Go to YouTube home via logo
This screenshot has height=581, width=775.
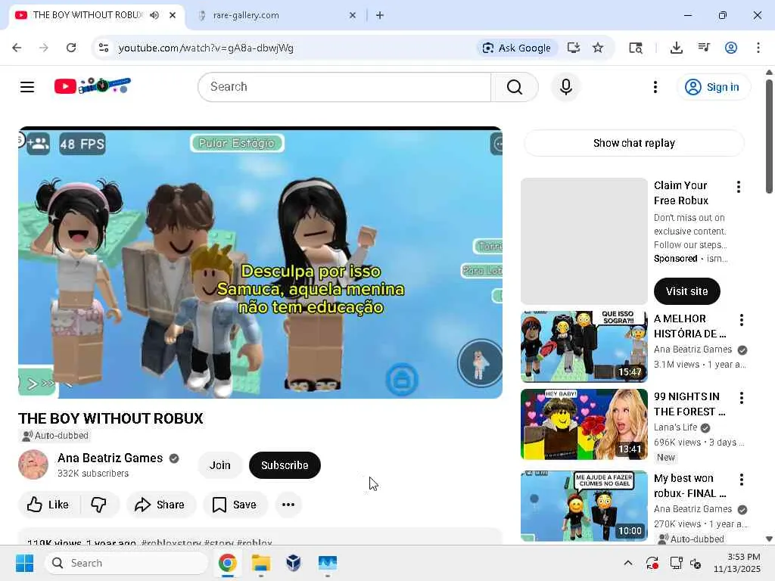click(92, 86)
